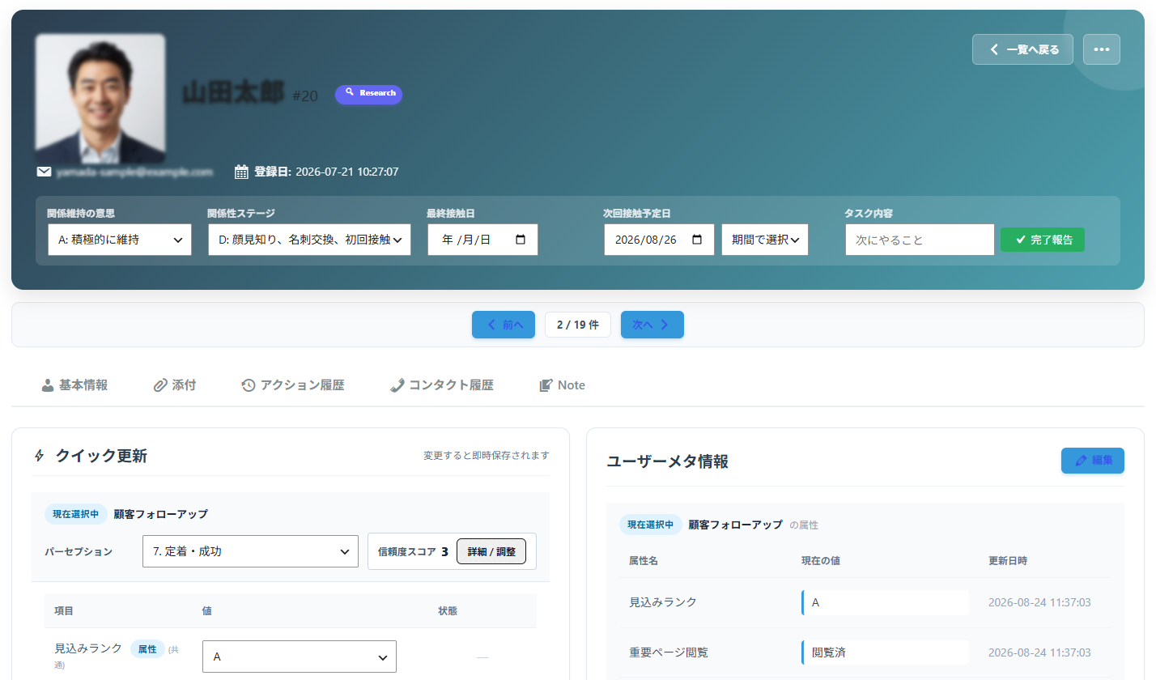Click the 現在選択中 badge in ユーザーメタ情報

point(650,525)
